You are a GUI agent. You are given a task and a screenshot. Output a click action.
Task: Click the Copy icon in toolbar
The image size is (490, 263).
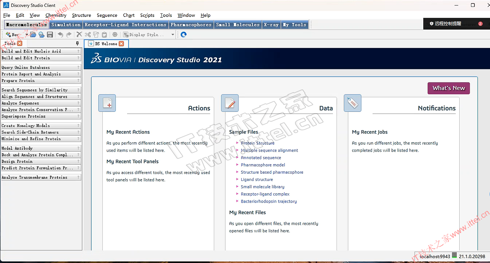96,35
